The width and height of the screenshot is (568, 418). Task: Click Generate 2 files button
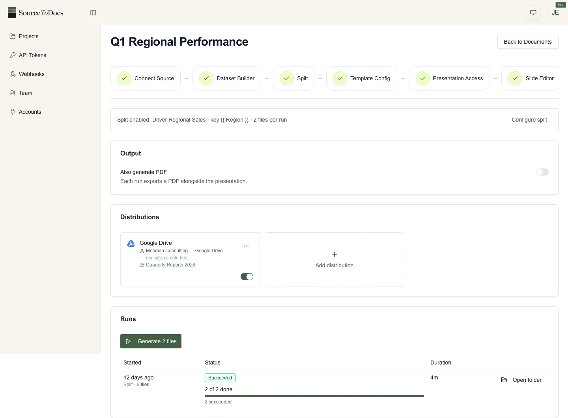151,341
